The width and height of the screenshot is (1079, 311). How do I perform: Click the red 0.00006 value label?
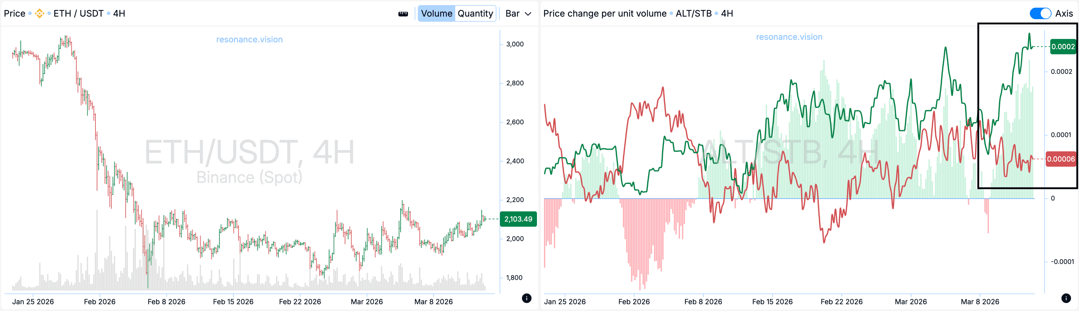pyautogui.click(x=1060, y=159)
